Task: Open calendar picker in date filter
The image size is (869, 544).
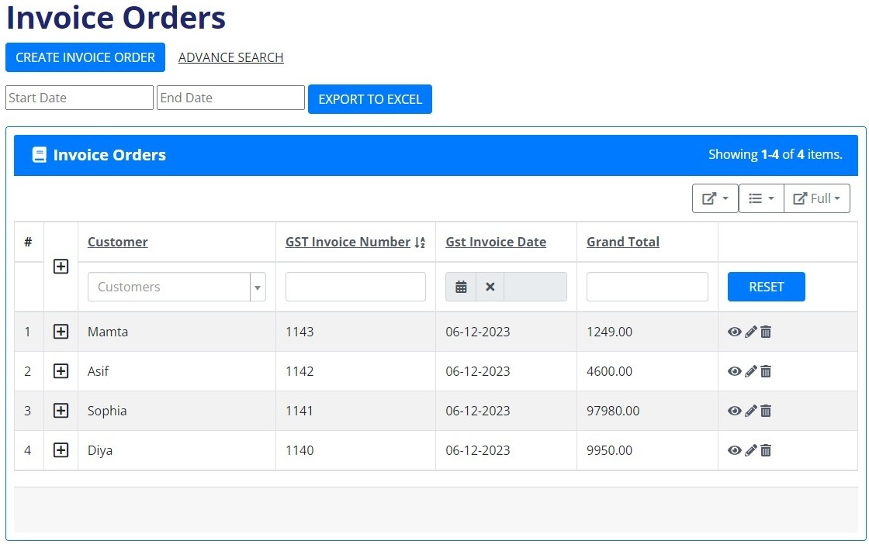Action: (x=461, y=287)
